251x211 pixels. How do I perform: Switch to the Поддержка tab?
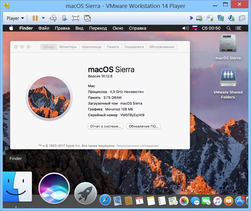coord(134,47)
